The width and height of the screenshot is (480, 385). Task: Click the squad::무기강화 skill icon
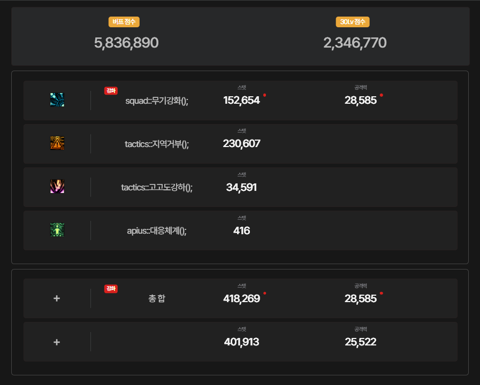click(57, 100)
